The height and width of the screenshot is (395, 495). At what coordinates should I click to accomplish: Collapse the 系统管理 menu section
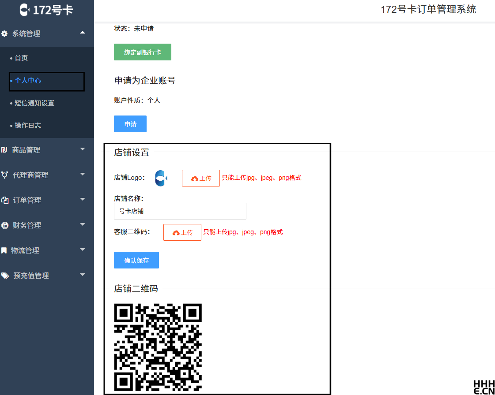tap(82, 33)
